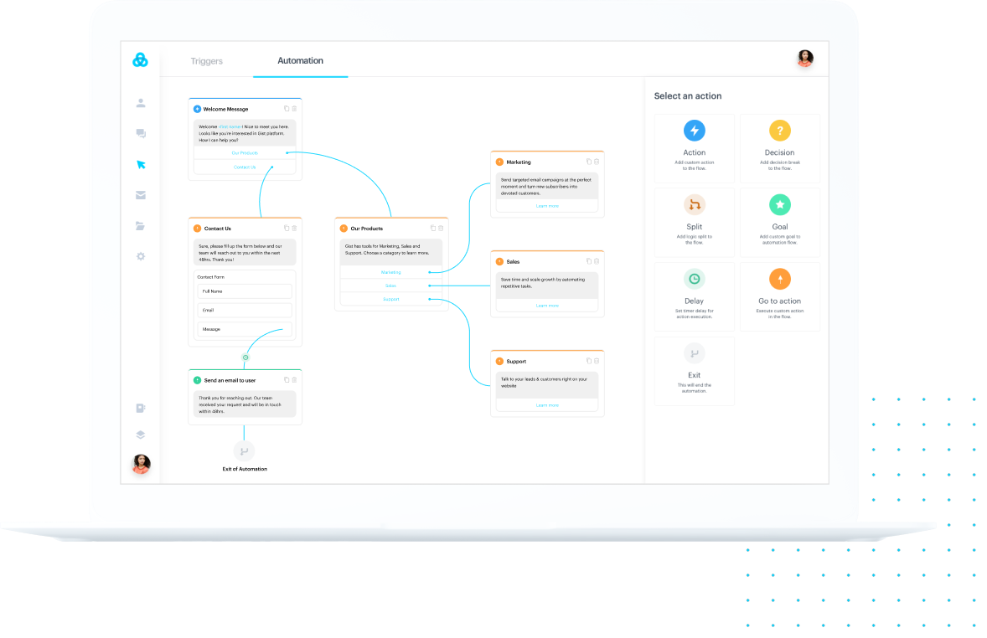This screenshot has height=638, width=987.
Task: Select the Go to action icon
Action: pos(779,279)
